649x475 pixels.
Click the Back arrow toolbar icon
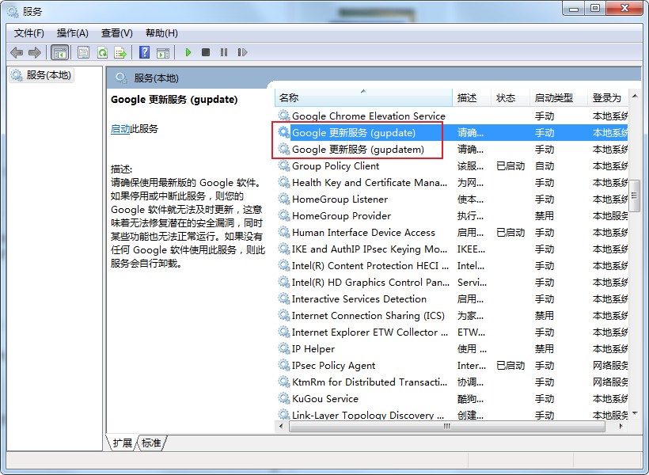[17, 52]
